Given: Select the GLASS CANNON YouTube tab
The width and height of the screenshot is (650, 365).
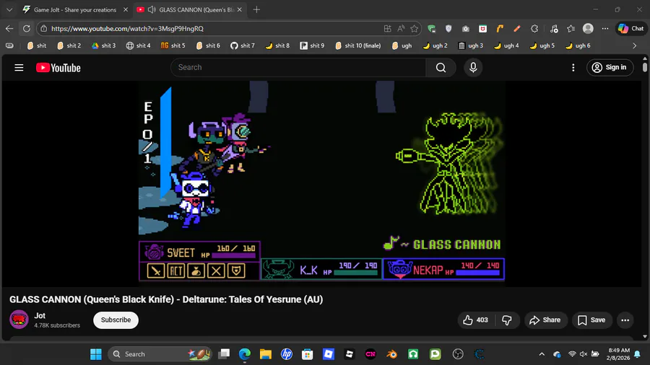Looking at the screenshot, I should click(x=191, y=9).
